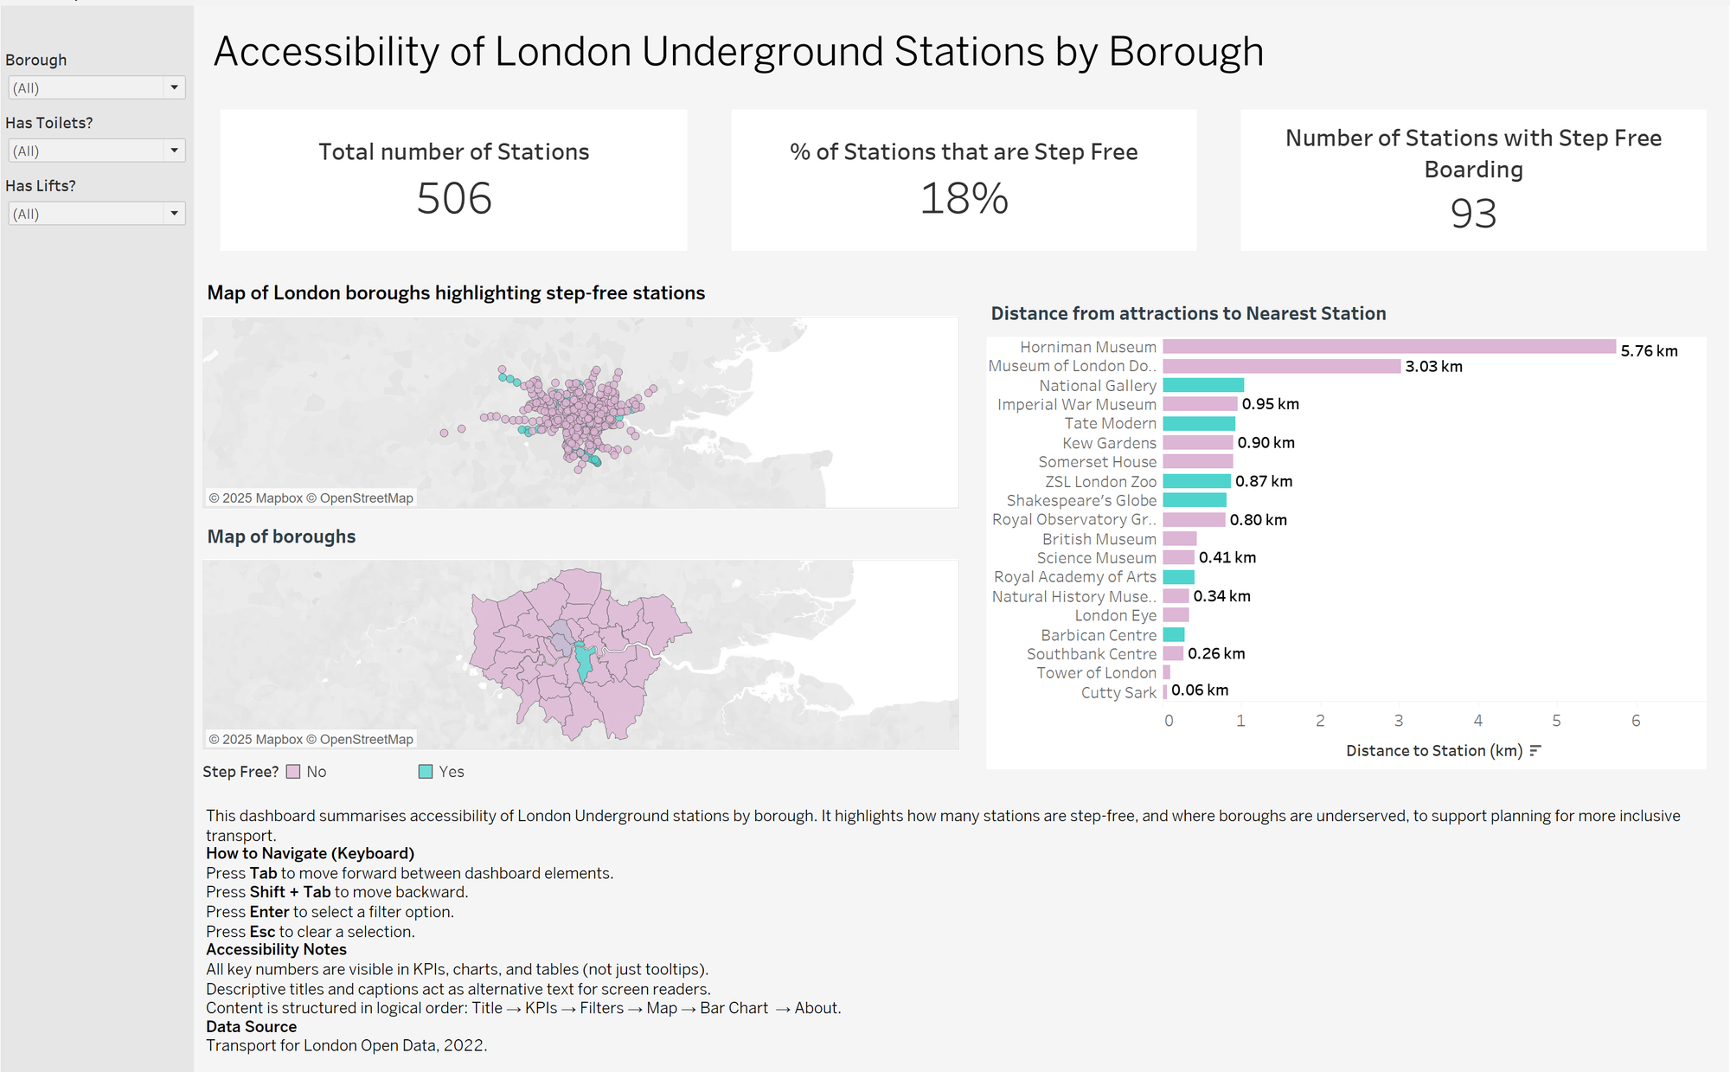Click the Total number of Stations KPI card
The width and height of the screenshot is (1730, 1072).
pyautogui.click(x=454, y=180)
